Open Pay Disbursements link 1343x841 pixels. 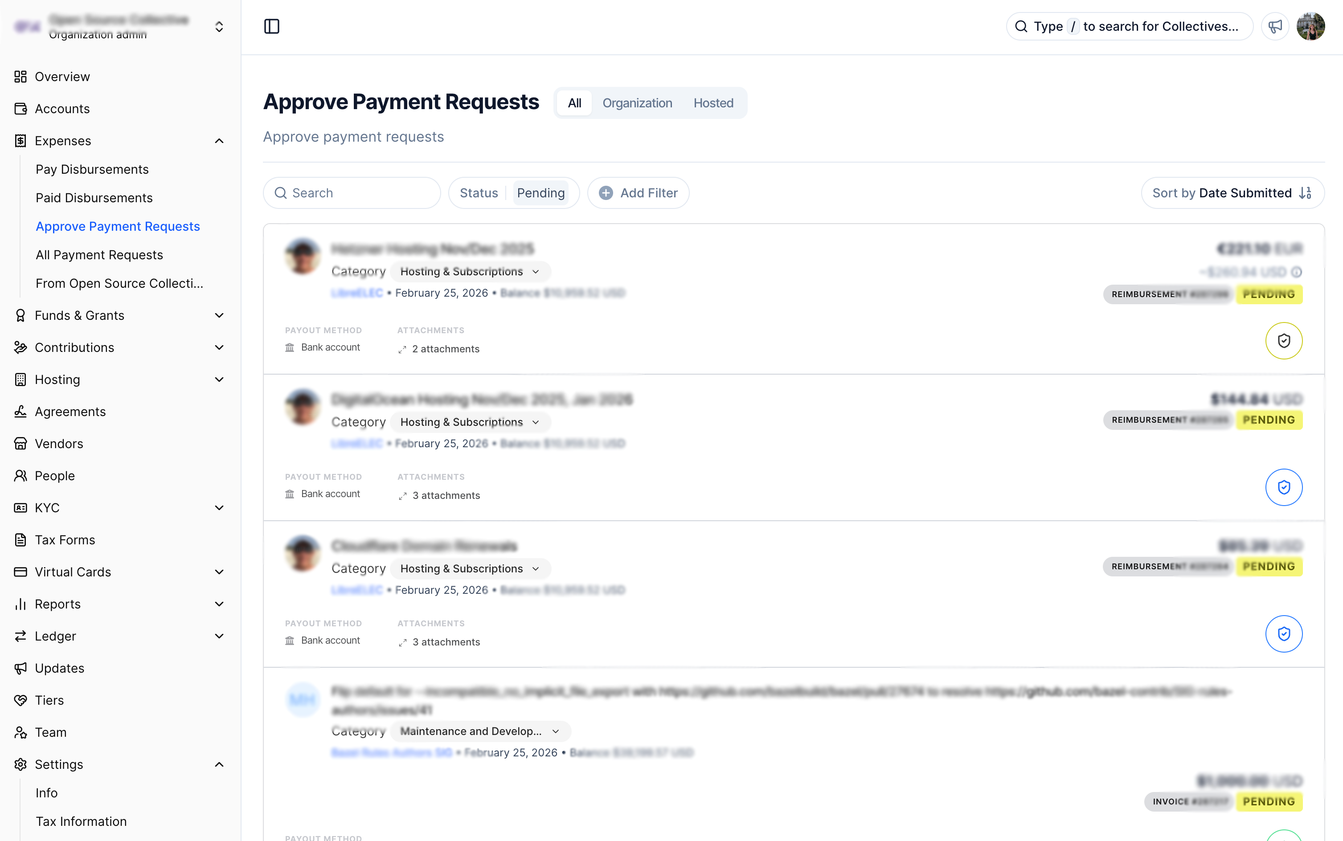click(92, 169)
